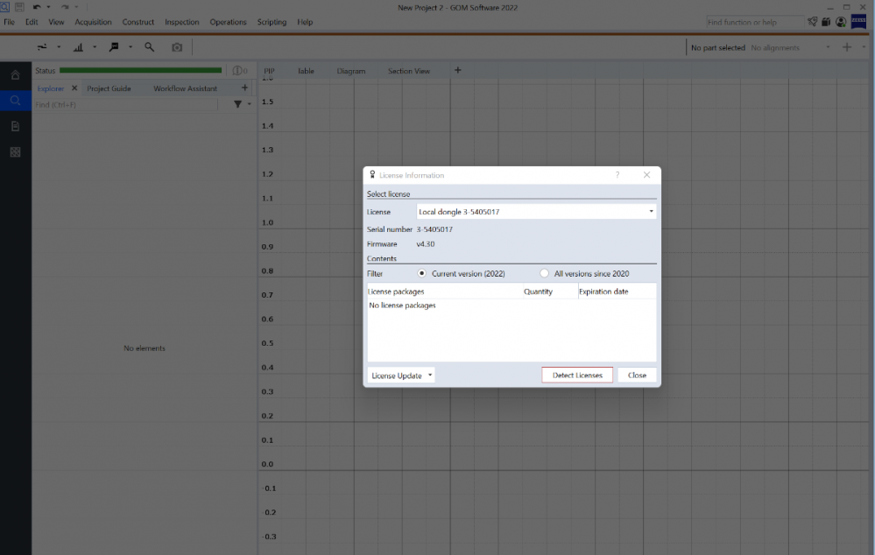875x555 pixels.
Task: Click the save icon in title bar
Action: pyautogui.click(x=19, y=7)
